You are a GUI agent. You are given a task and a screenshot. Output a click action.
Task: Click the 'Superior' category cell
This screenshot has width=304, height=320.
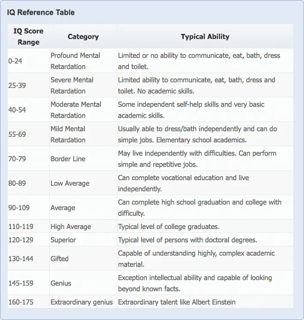pyautogui.click(x=64, y=240)
